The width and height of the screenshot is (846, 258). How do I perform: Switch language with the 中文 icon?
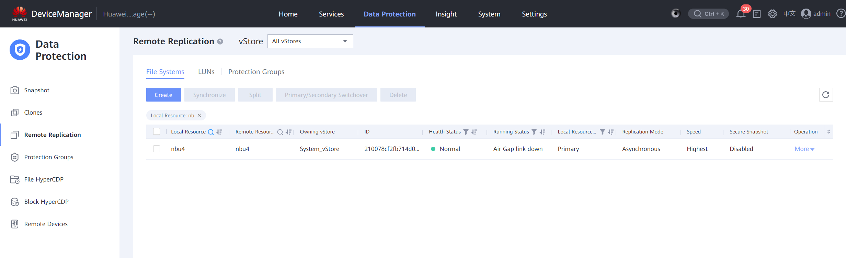789,14
